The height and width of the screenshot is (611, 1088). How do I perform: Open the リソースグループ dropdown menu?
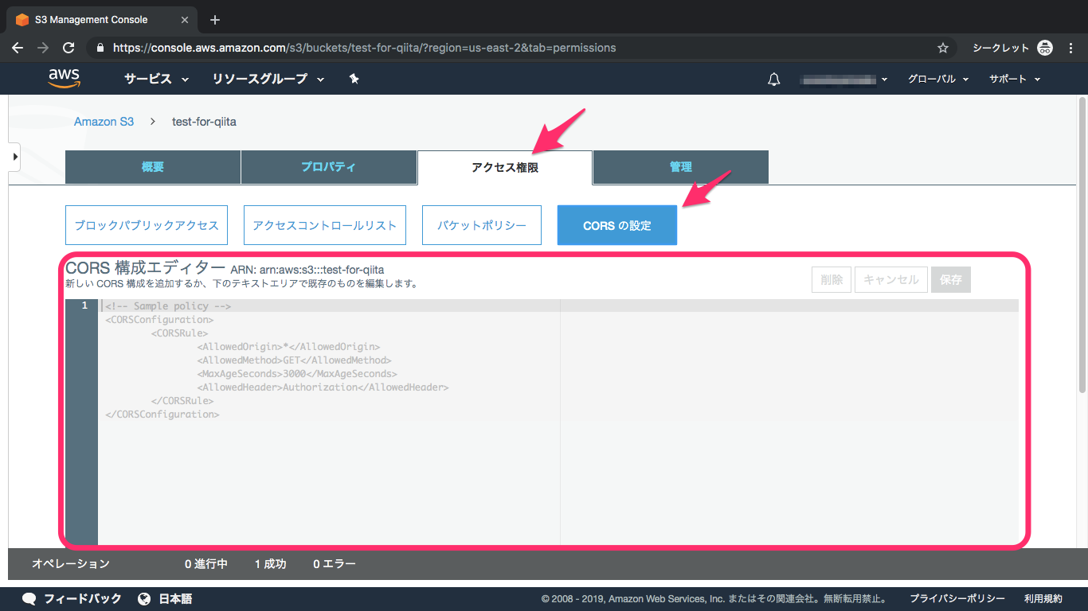268,79
